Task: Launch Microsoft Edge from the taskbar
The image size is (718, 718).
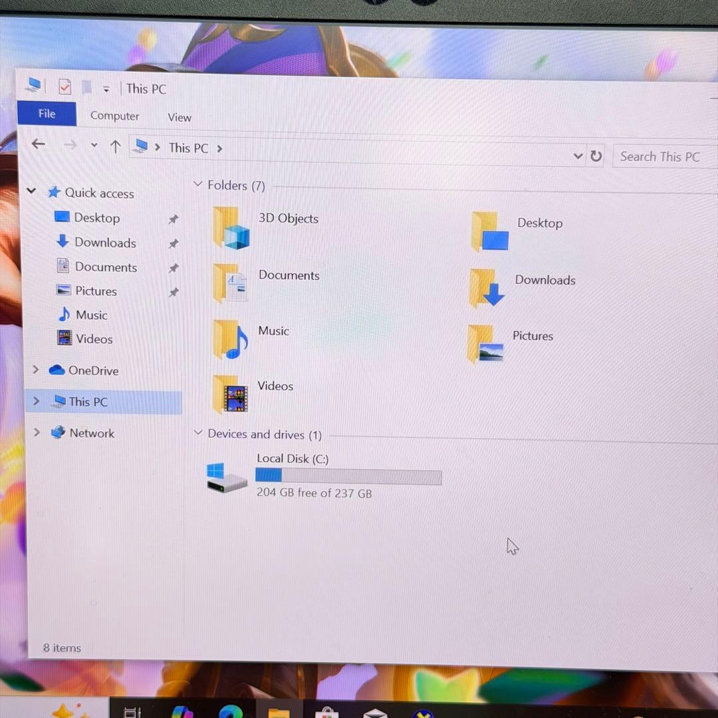Action: 231,711
